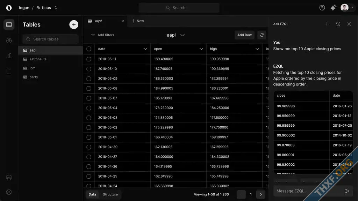The height and width of the screenshot is (201, 358).
Task: Click the close column header in EZQL results
Action: pyautogui.click(x=281, y=96)
